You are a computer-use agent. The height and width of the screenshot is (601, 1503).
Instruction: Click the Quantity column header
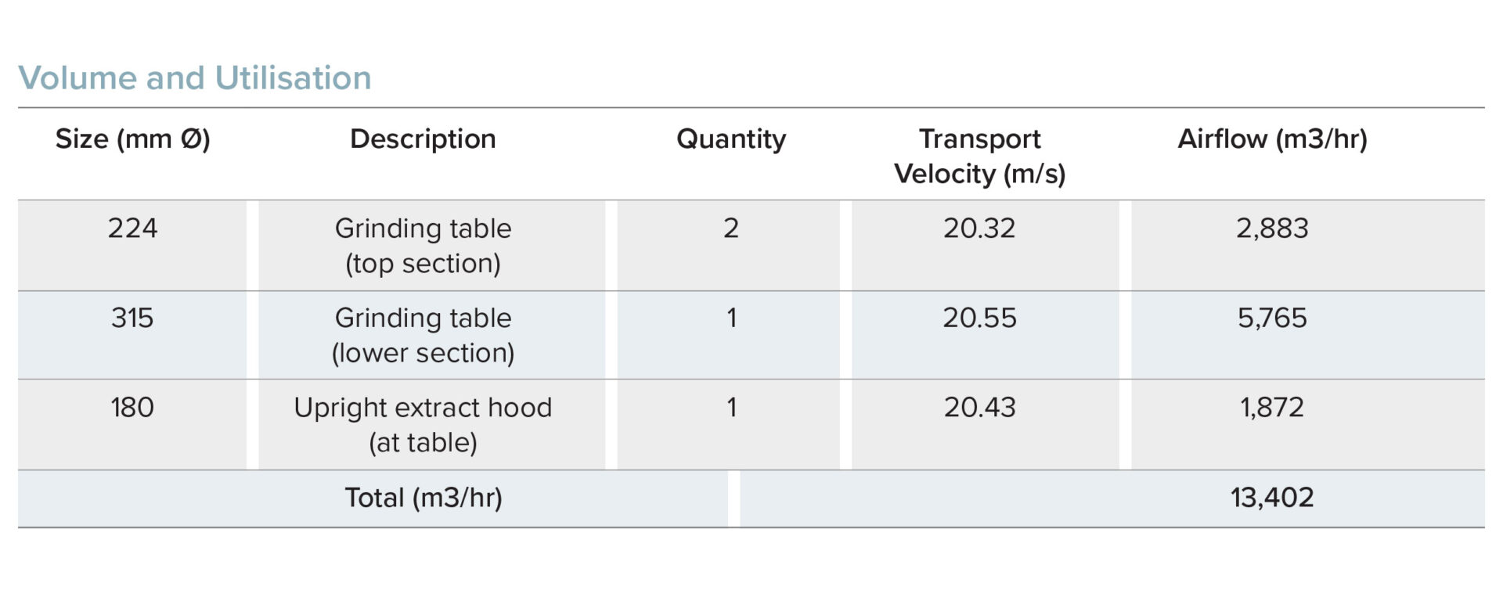pyautogui.click(x=731, y=139)
